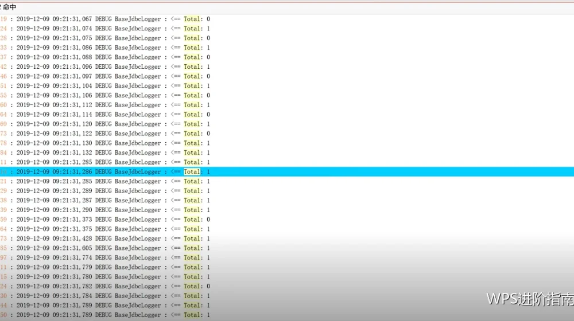Open the result line with timestamp 09:21:31,074
Screen dimensions: 574x321
287,29
